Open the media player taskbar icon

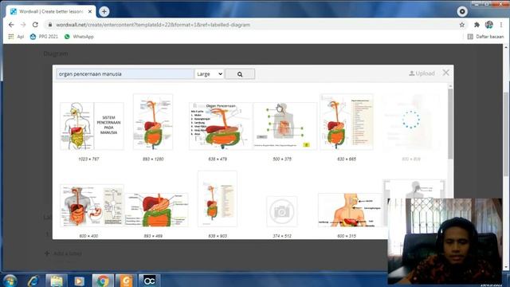click(x=79, y=281)
